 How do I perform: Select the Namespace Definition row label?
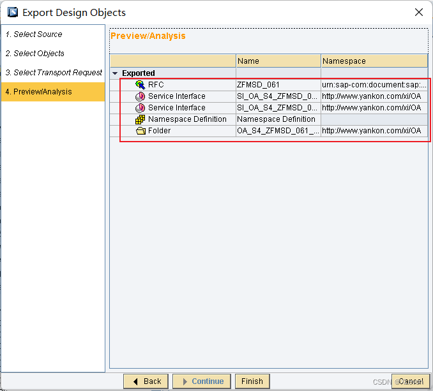pyautogui.click(x=187, y=119)
